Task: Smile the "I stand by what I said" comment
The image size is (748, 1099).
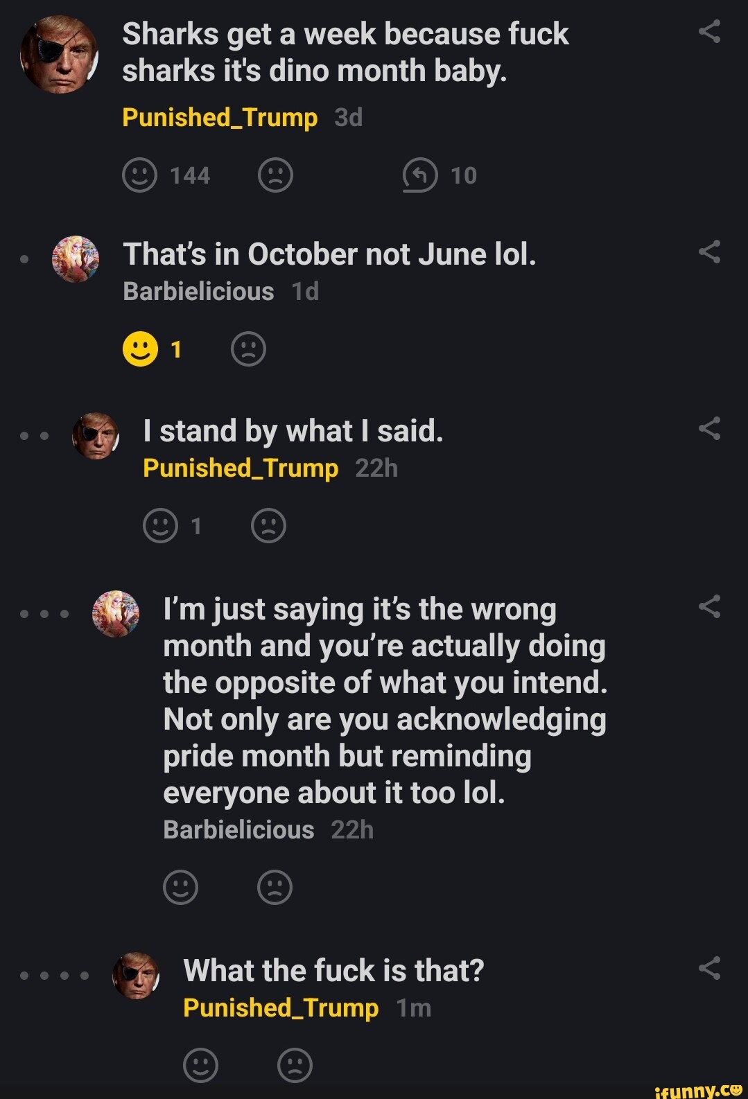Action: (160, 526)
